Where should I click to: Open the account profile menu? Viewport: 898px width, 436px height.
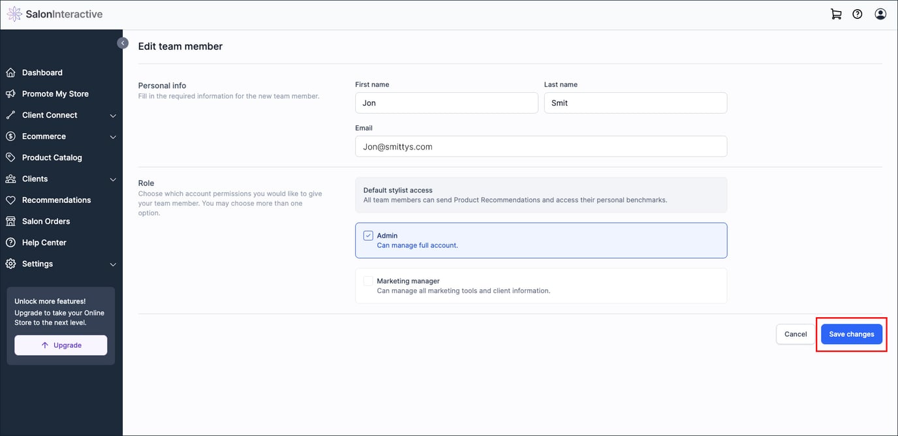click(x=880, y=13)
